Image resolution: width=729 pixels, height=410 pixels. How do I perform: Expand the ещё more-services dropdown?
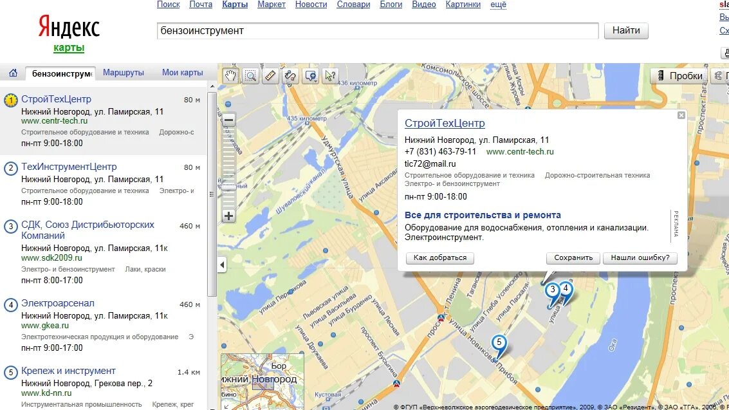[x=499, y=4]
